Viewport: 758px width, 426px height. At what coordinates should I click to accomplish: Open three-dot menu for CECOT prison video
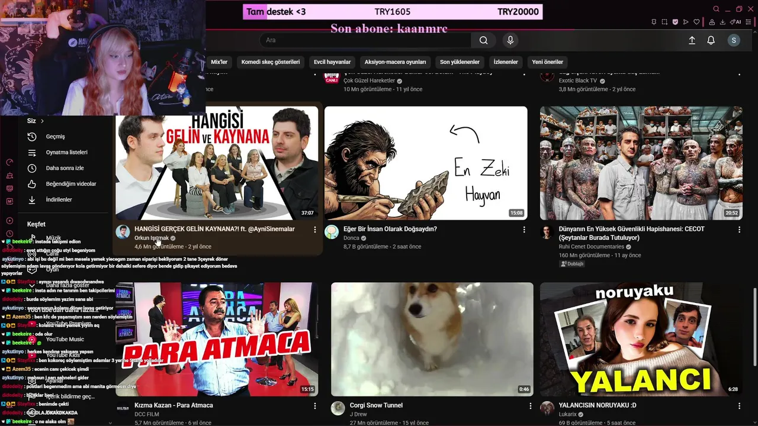[x=739, y=230]
